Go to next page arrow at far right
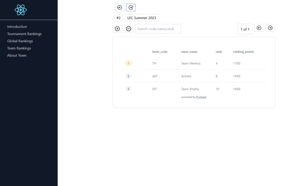 (x=271, y=28)
